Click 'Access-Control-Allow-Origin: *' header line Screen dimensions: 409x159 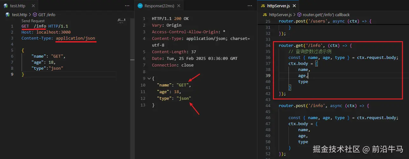(x=189, y=32)
